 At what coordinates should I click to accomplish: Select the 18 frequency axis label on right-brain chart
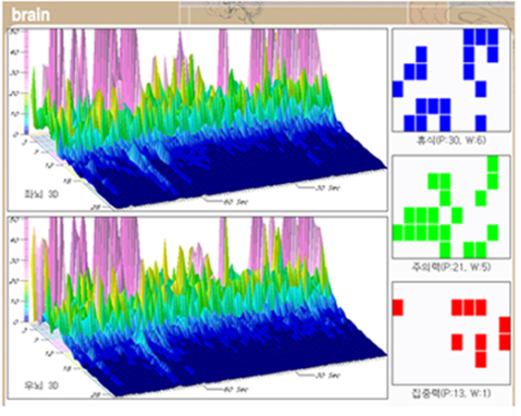point(68,368)
